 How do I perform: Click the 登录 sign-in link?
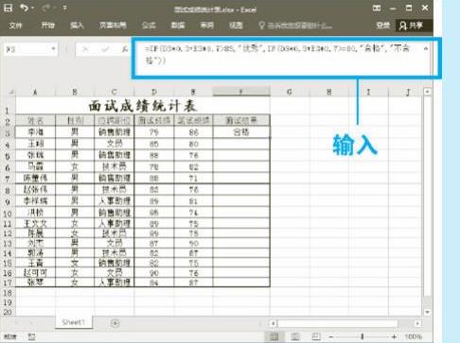[x=383, y=26]
